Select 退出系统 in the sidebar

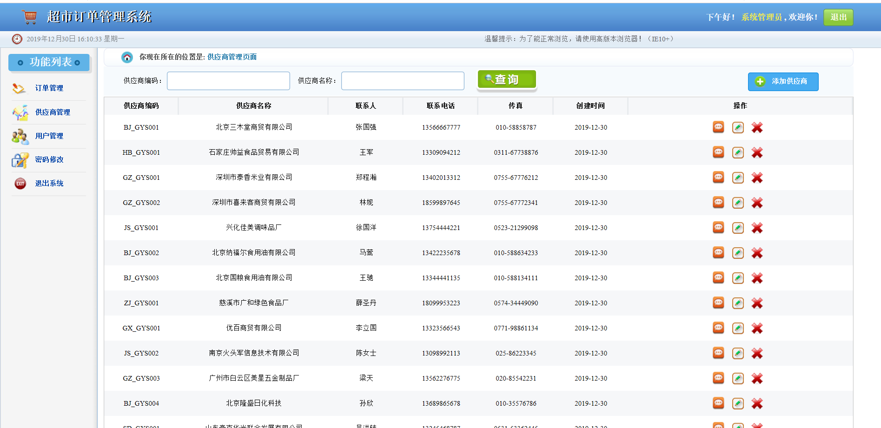[x=49, y=183]
